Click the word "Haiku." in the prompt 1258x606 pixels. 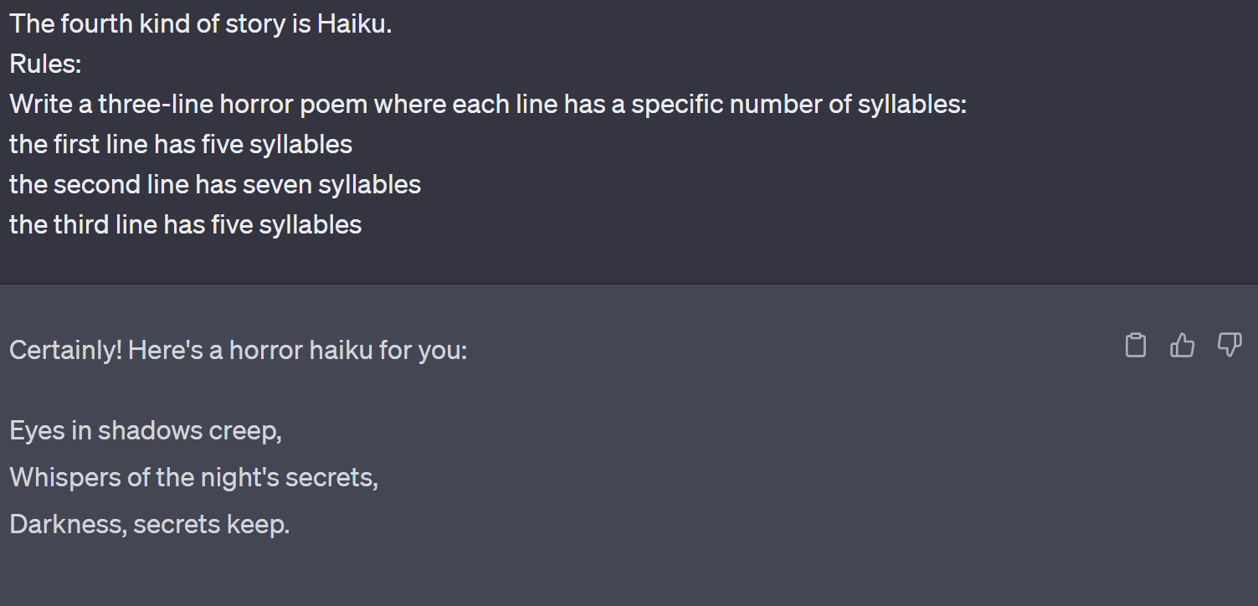(354, 23)
